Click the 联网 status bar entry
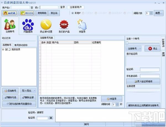 pyautogui.click(x=86, y=124)
